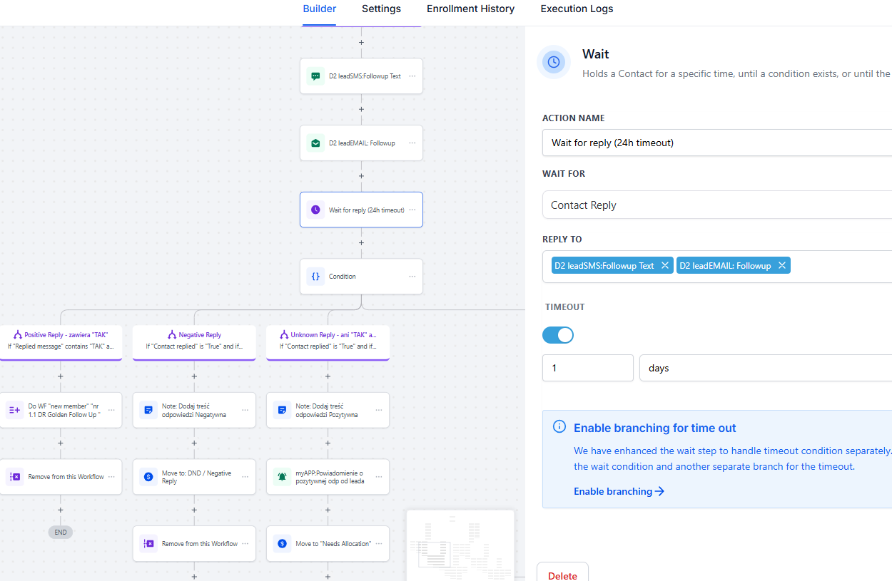Click the workflow minimap thumbnail
The width and height of the screenshot is (892, 581).
tap(460, 545)
